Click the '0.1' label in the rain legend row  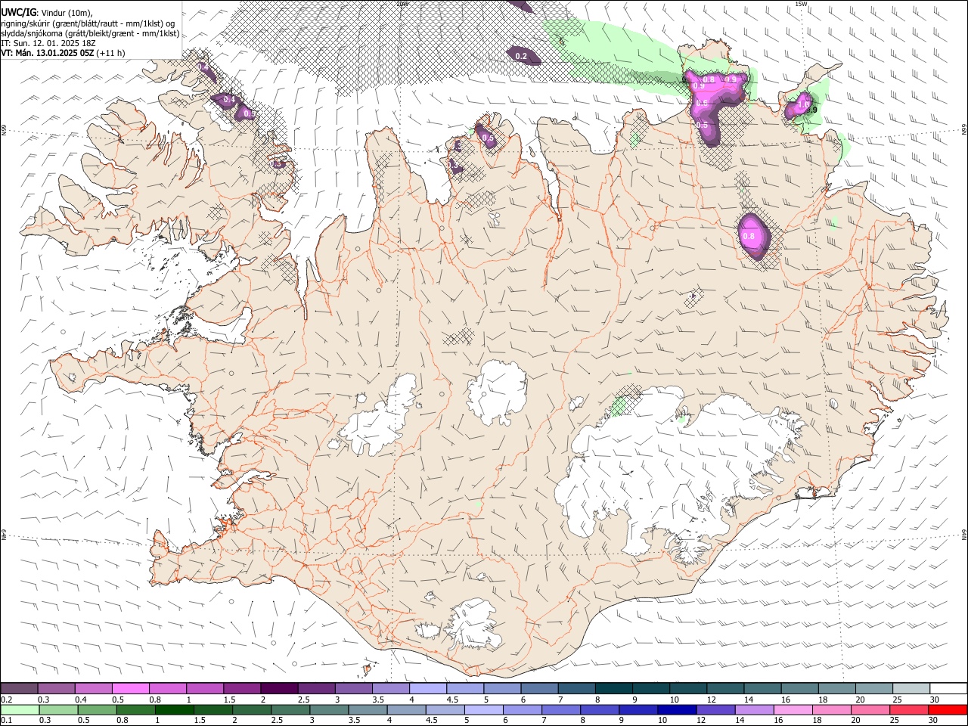[x=6, y=721]
